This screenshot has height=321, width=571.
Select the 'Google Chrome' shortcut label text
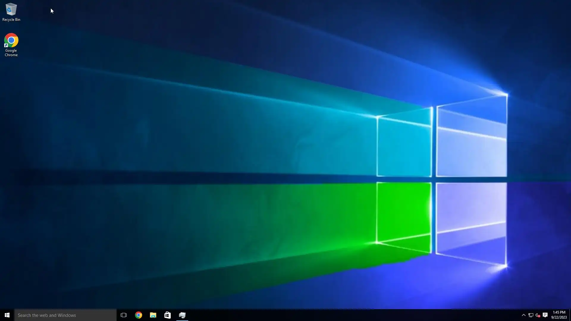click(11, 53)
